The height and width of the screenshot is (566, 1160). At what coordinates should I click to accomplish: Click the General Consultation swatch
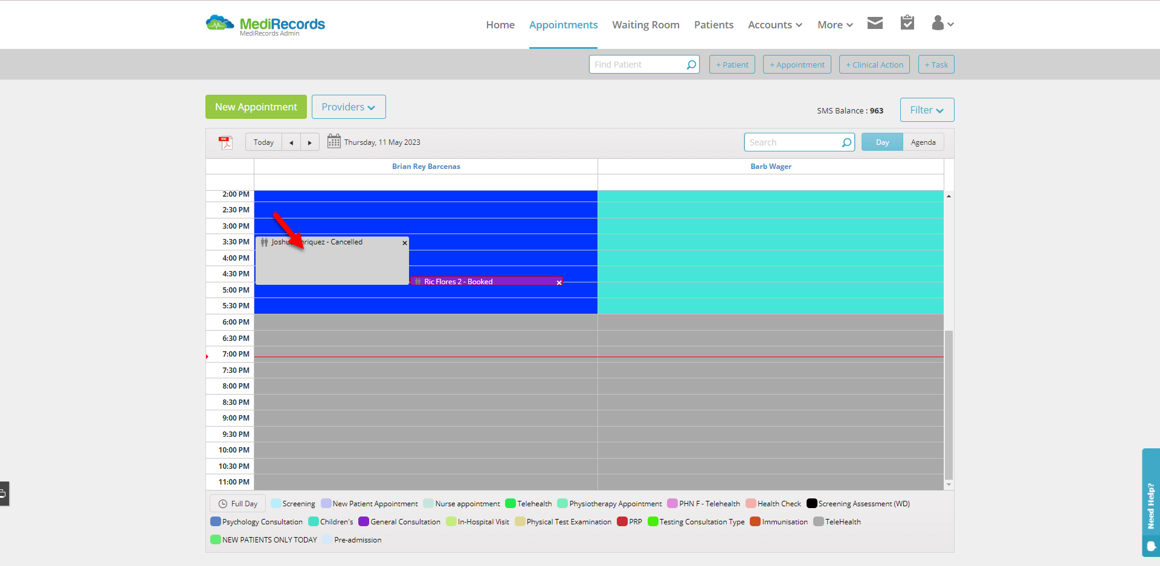point(364,521)
